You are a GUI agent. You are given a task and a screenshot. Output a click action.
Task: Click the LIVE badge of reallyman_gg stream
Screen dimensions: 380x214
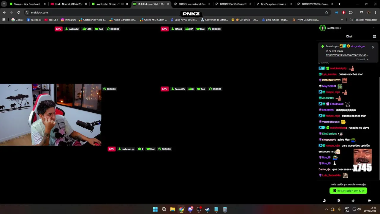[x=111, y=149]
